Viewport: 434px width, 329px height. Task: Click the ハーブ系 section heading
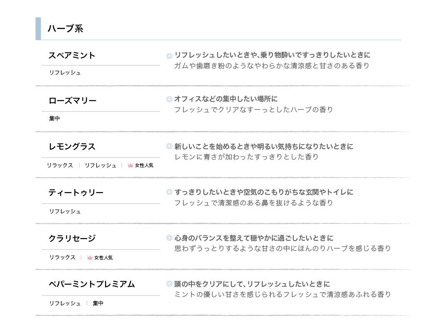(x=65, y=29)
